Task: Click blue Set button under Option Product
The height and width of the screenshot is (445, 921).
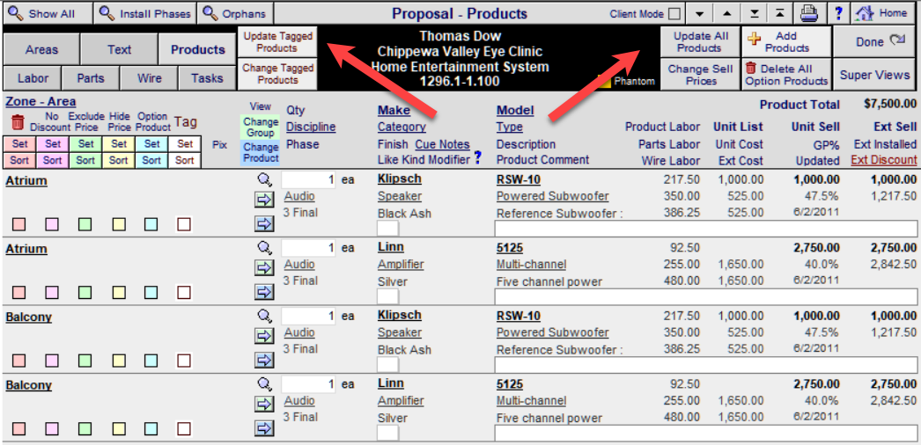Action: [151, 143]
